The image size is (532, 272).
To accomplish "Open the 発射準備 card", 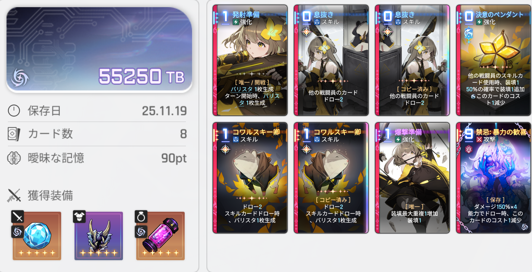I will point(250,60).
